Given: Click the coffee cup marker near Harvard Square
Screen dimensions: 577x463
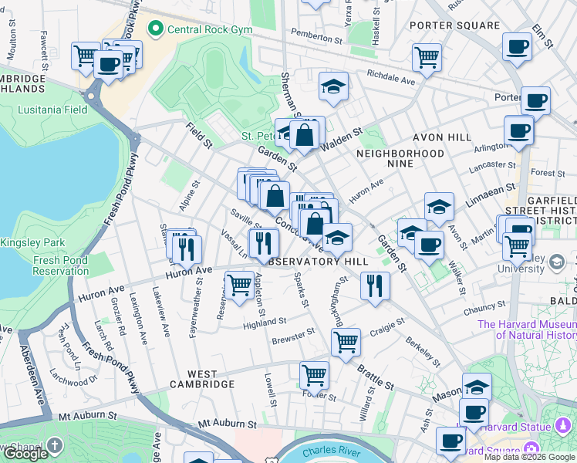Looking at the screenshot, I should [450, 444].
